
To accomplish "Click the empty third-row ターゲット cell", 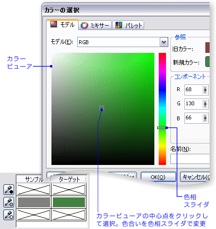I will 69,215.
